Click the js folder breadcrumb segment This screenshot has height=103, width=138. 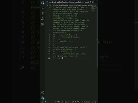[51, 5]
